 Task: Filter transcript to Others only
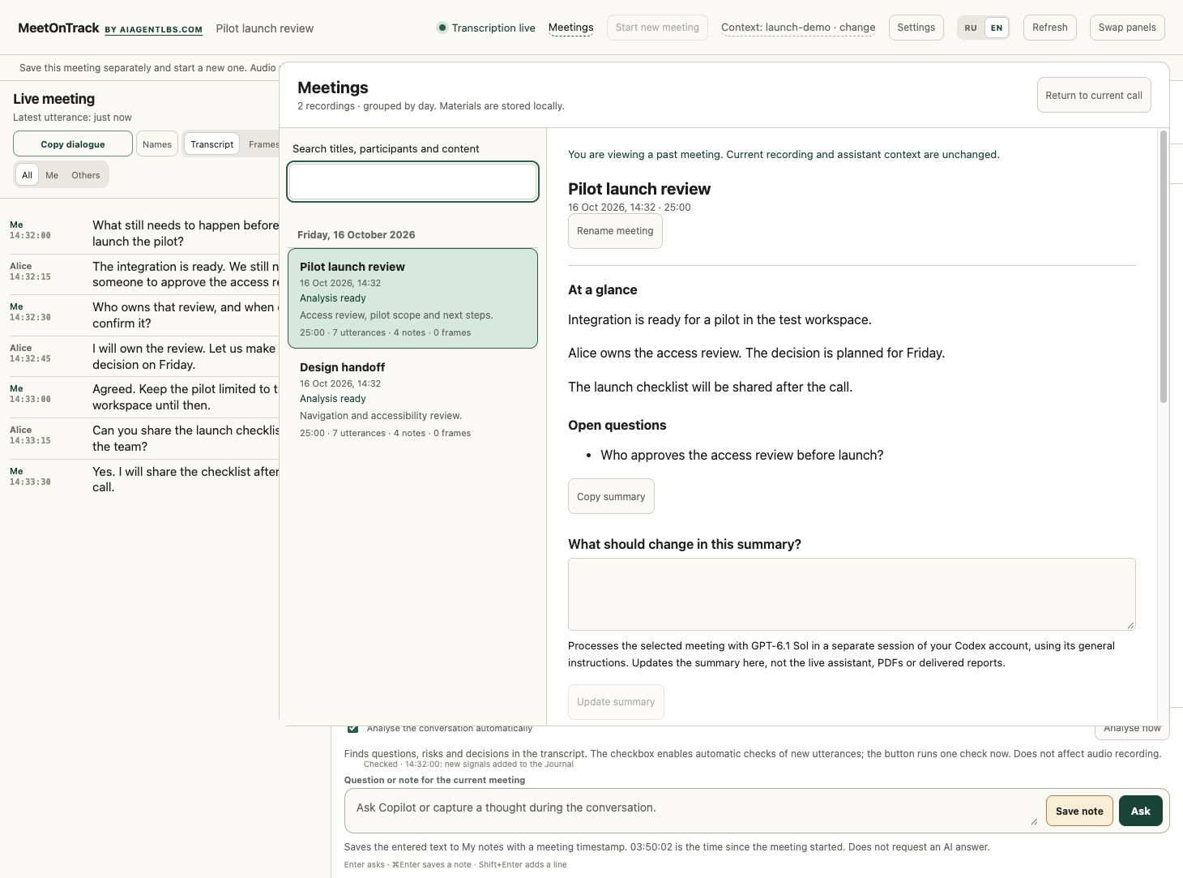tap(86, 175)
